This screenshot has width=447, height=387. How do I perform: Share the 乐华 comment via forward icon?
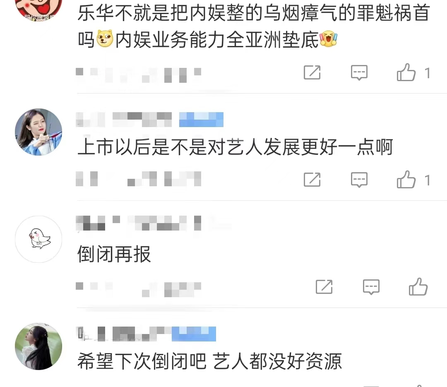pyautogui.click(x=312, y=72)
